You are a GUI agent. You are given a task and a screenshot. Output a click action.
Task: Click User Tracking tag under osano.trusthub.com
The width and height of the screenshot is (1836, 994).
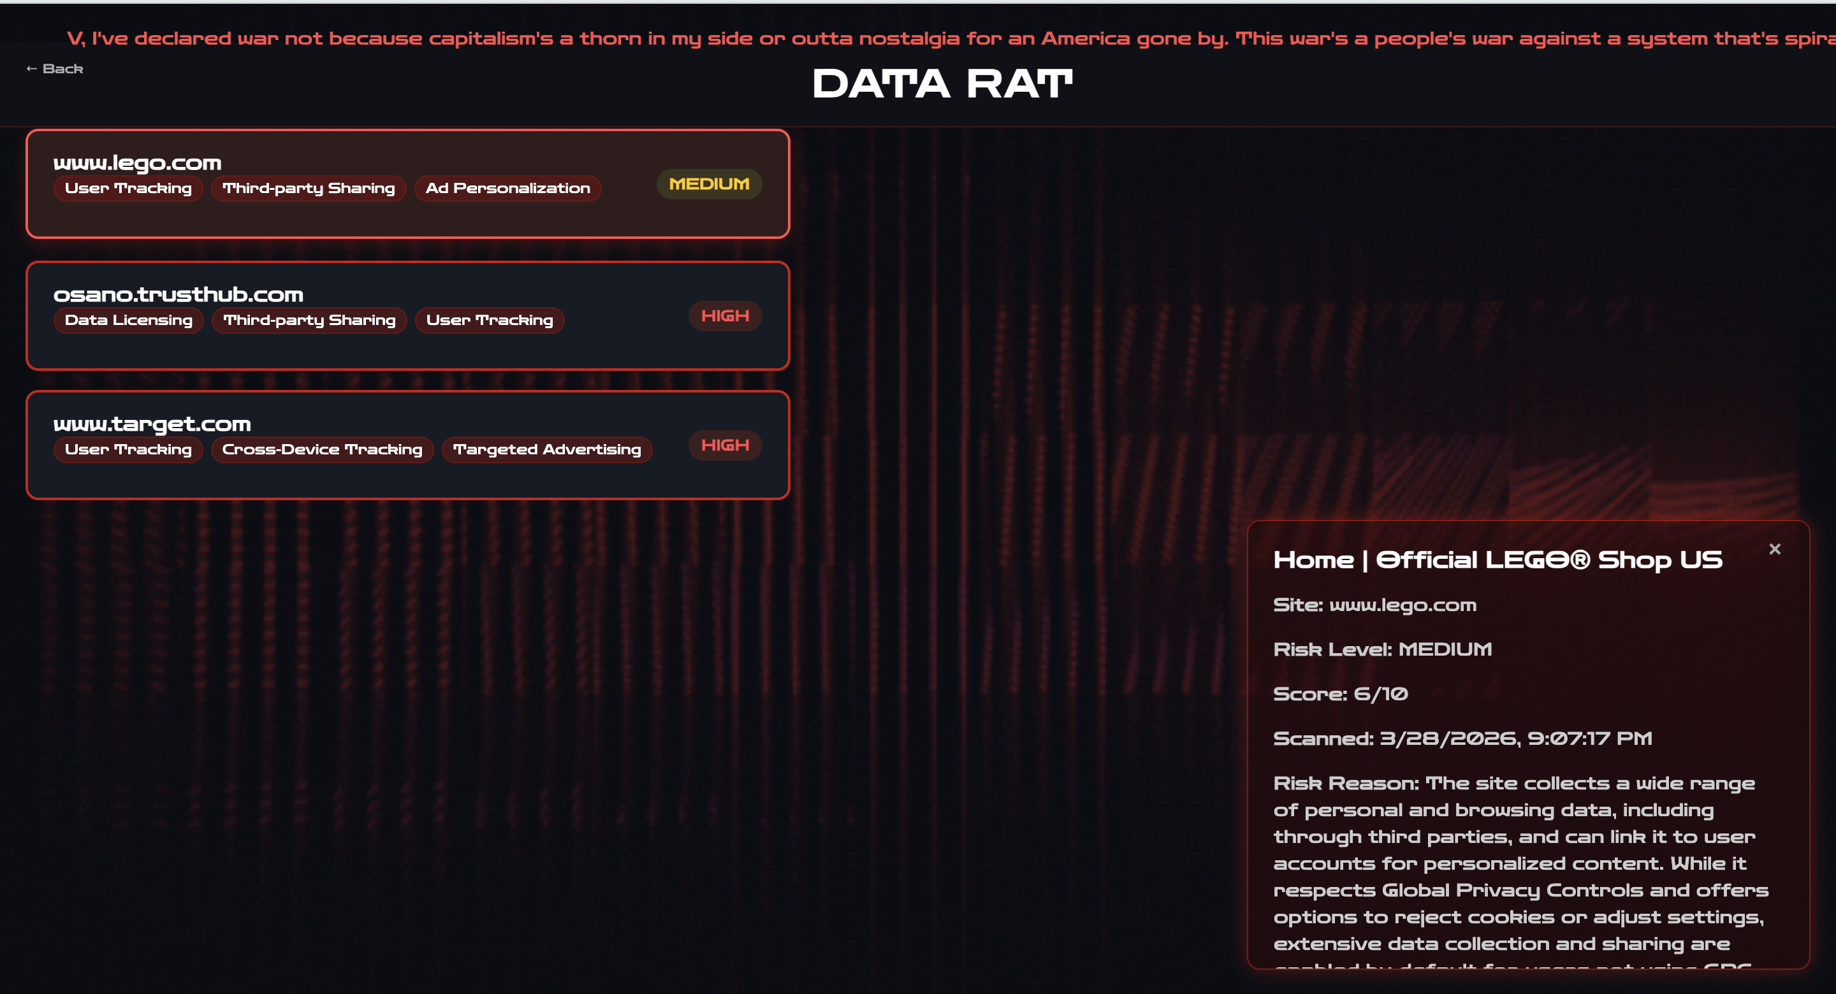pos(489,321)
